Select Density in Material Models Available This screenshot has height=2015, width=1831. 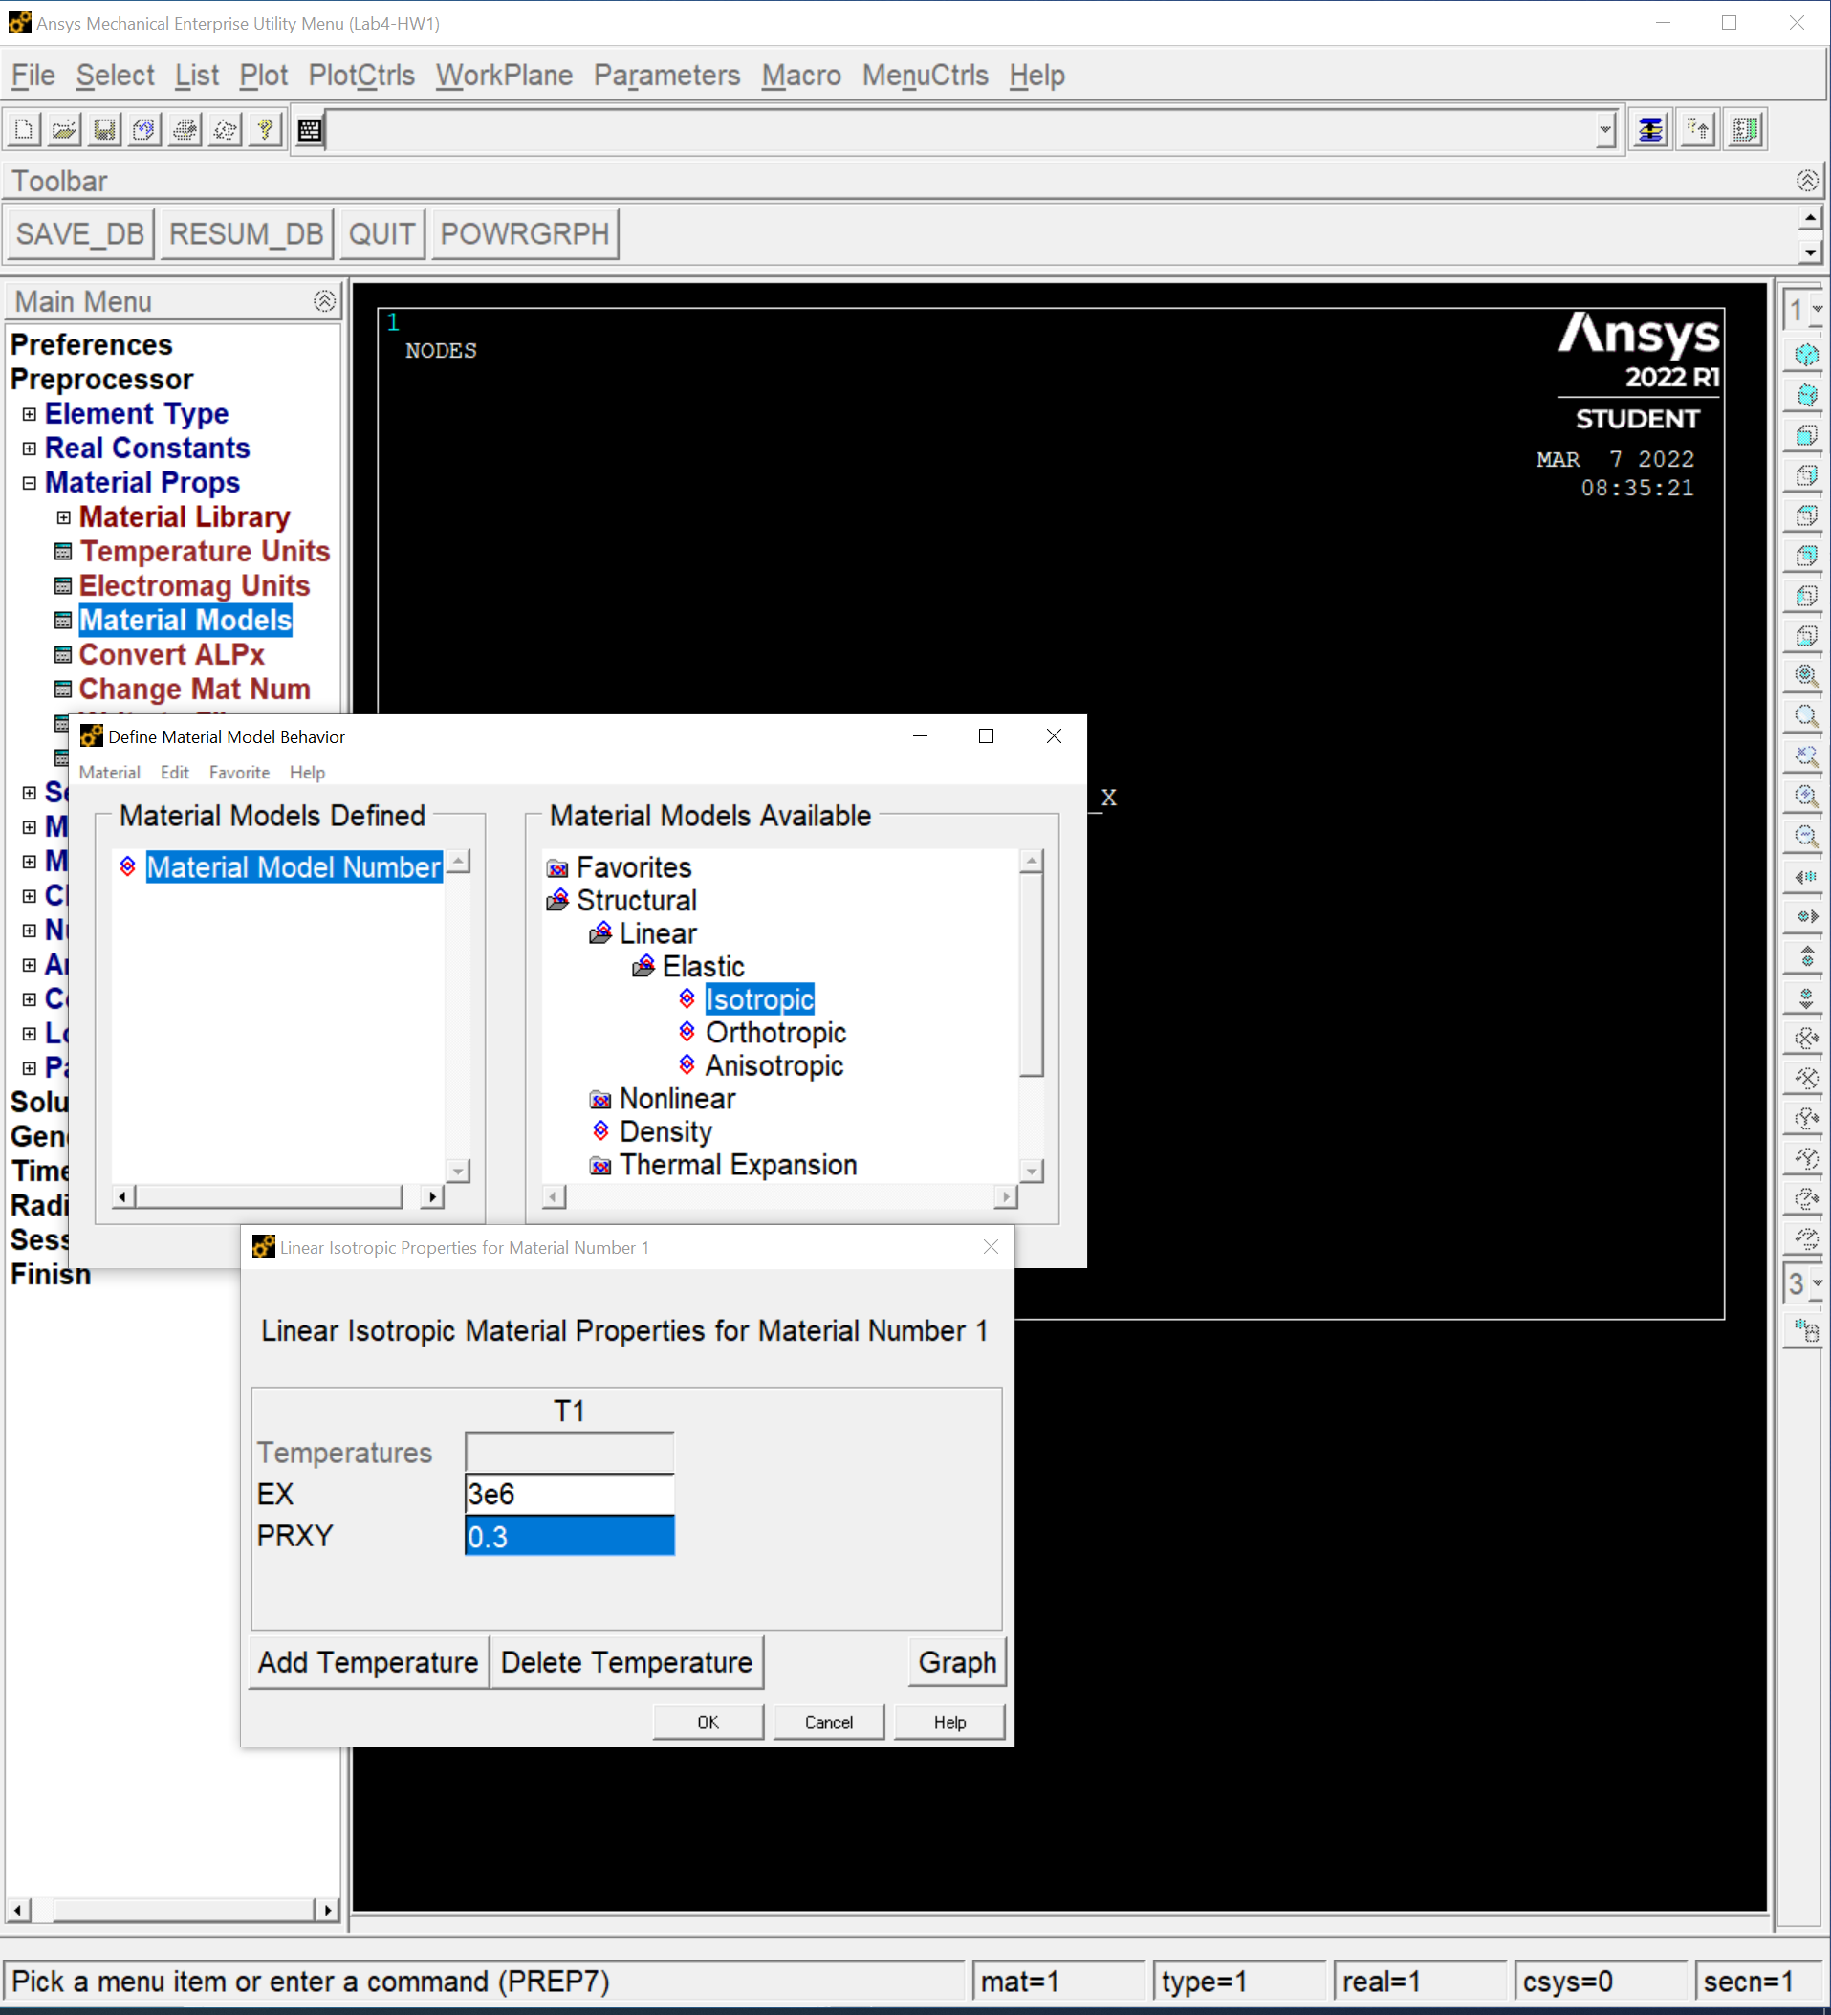point(665,1131)
